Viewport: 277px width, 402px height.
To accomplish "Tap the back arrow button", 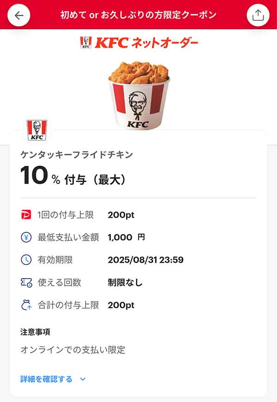I will point(19,15).
